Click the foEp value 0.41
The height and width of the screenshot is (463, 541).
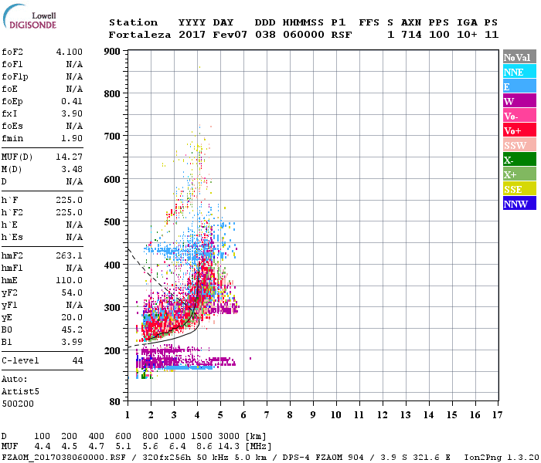pyautogui.click(x=72, y=101)
